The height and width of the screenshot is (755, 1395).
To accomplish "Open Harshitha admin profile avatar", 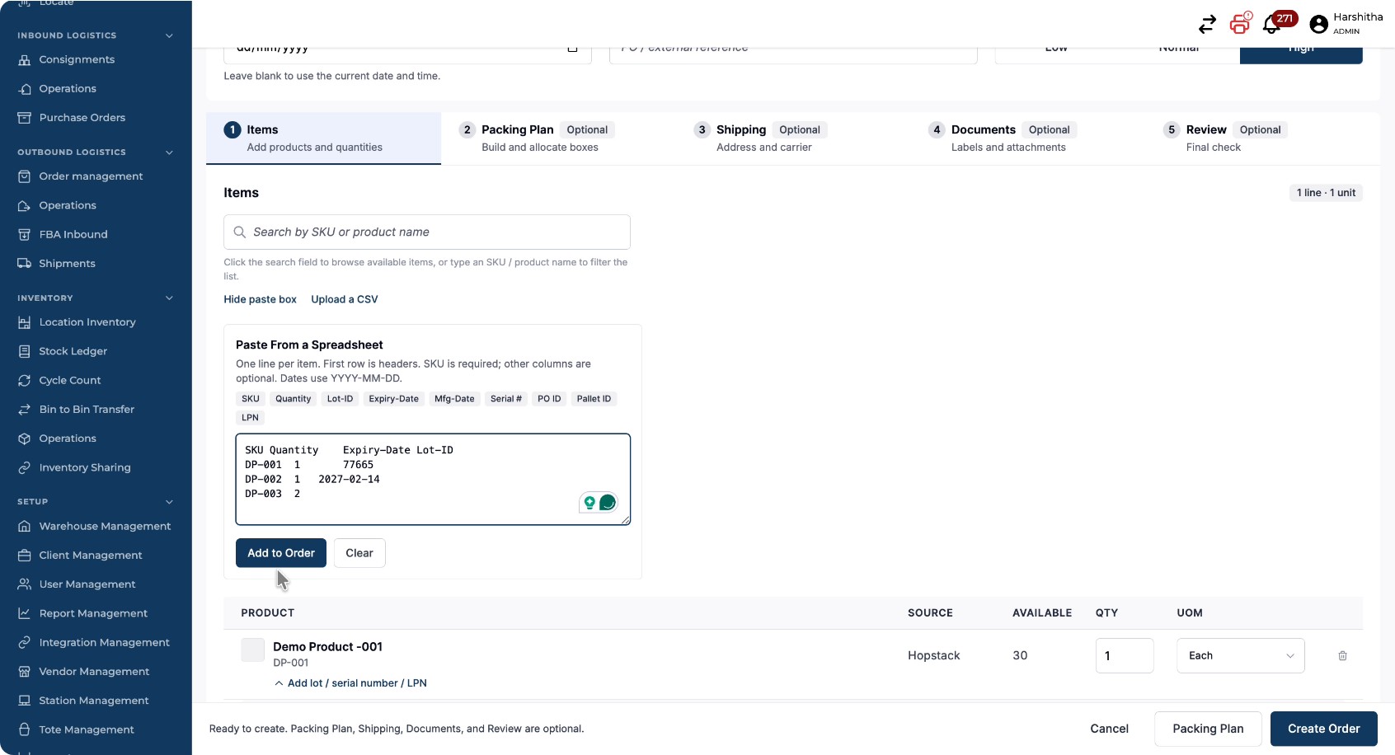I will tap(1319, 25).
